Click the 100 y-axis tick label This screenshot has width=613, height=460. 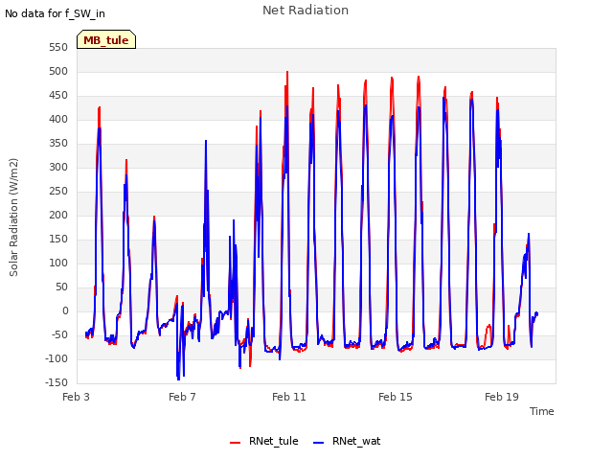coord(58,263)
